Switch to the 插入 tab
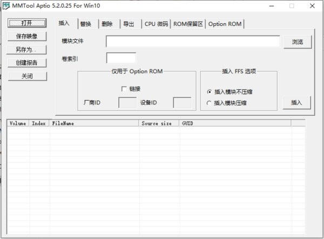The height and width of the screenshot is (239, 324). pyautogui.click(x=66, y=23)
